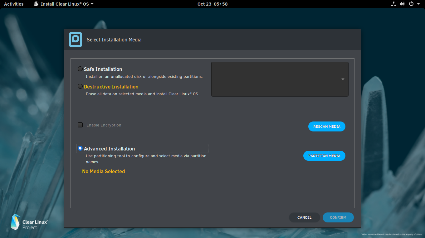Click the Select Installation Media disk icon
Viewport: 425px width, 238px height.
(x=76, y=40)
